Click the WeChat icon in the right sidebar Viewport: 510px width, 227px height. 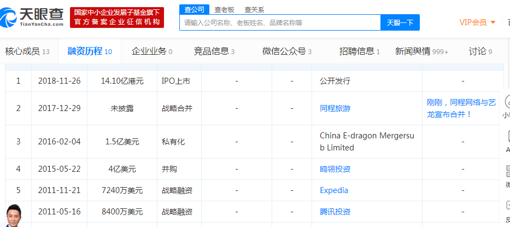(507, 175)
